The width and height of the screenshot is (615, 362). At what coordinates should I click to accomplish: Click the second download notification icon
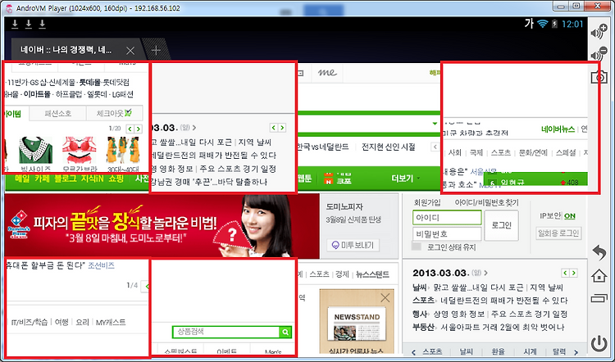pyautogui.click(x=28, y=25)
